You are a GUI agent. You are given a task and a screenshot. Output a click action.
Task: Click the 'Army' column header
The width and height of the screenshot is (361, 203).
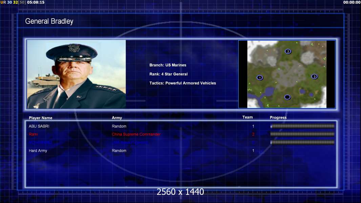(x=117, y=118)
